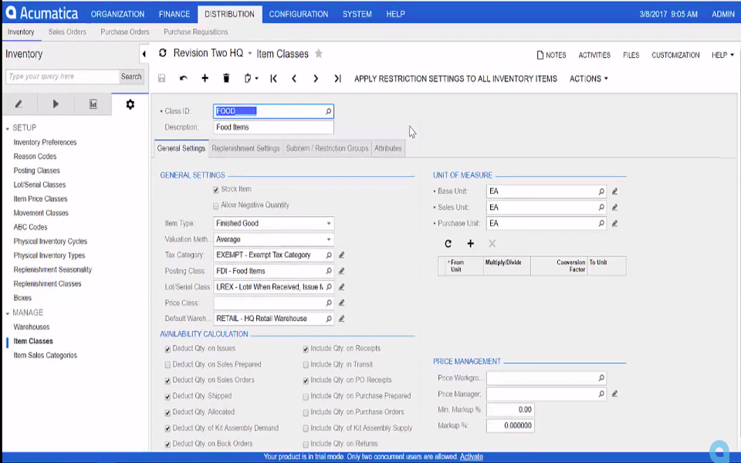Open the Item Type dropdown
The height and width of the screenshot is (463, 741).
[x=329, y=223]
